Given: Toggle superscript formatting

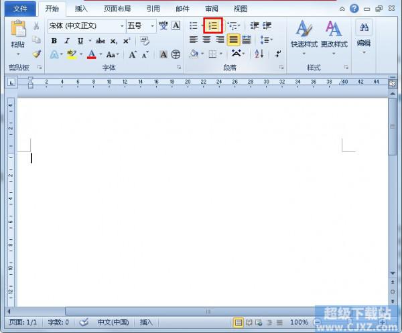Looking at the screenshot, I should pyautogui.click(x=127, y=41).
